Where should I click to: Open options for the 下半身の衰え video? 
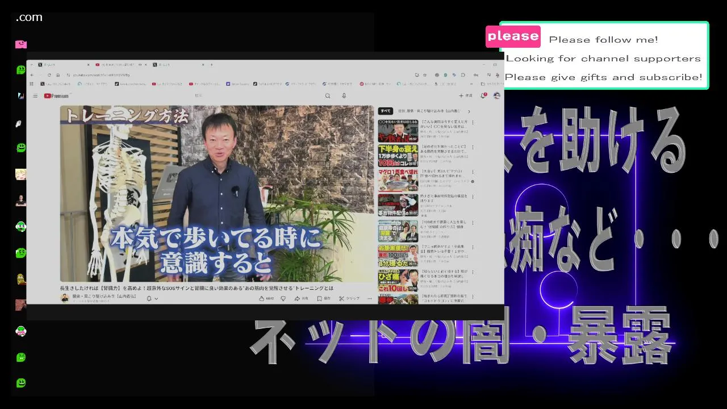point(473,147)
